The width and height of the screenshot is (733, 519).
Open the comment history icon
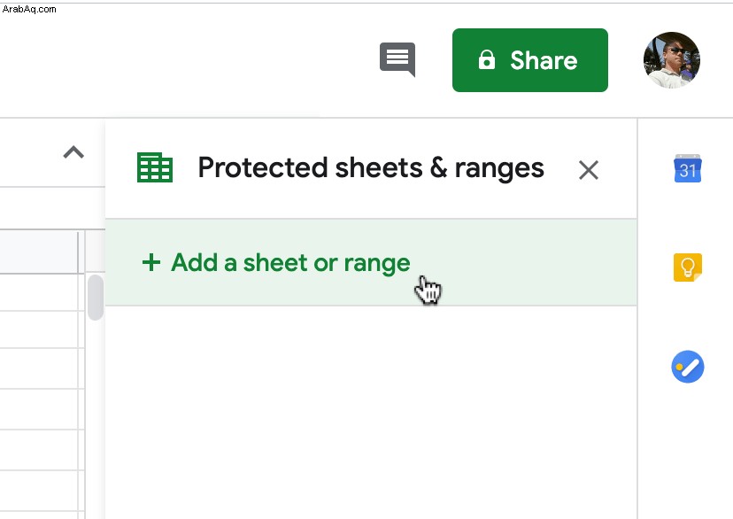[x=397, y=59]
